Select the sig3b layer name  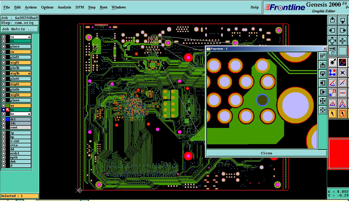pyautogui.click(x=21, y=73)
